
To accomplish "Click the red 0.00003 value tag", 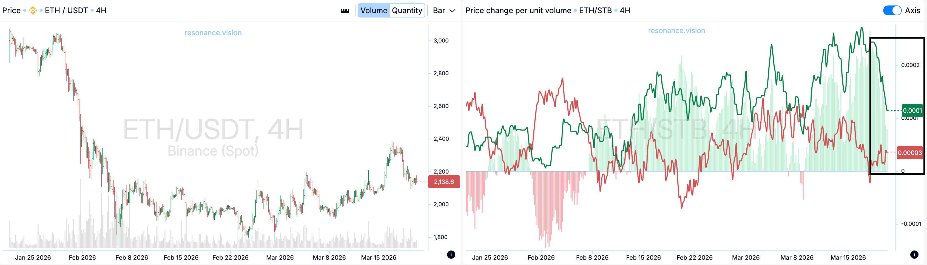I will point(909,153).
